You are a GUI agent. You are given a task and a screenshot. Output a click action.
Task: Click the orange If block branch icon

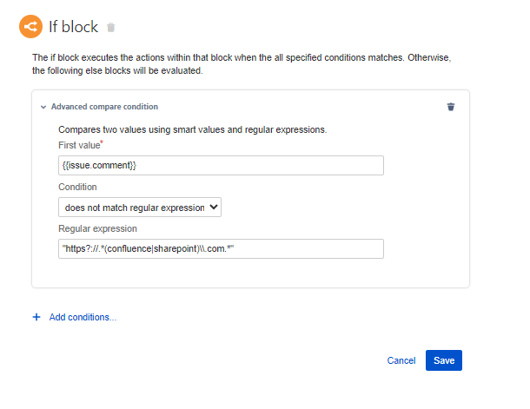(x=31, y=27)
